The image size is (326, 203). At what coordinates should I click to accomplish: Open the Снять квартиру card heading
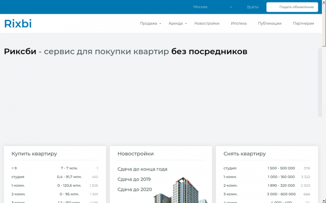(x=244, y=154)
